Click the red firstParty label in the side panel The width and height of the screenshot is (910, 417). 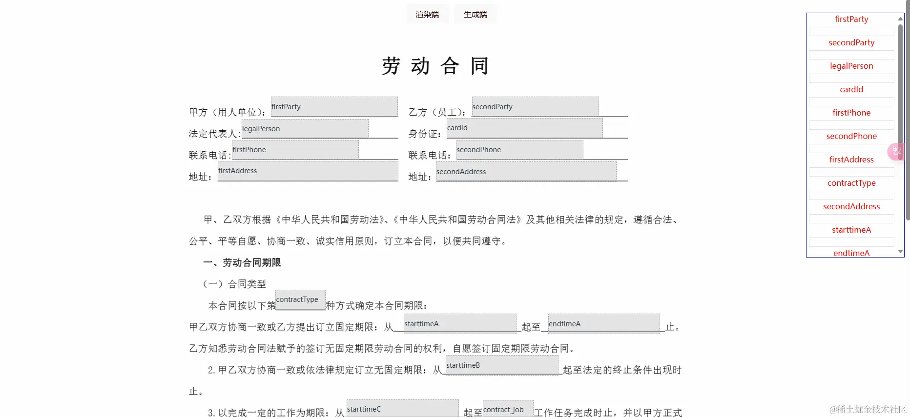851,19
